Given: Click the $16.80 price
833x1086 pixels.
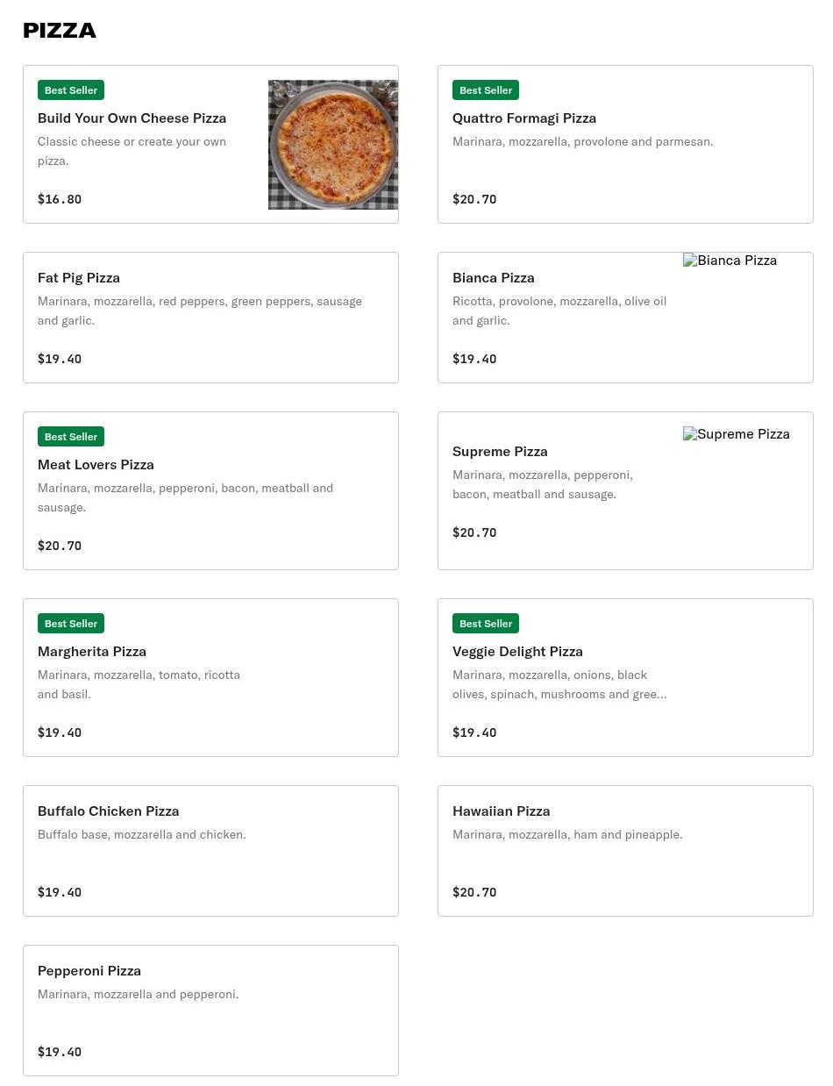Looking at the screenshot, I should [x=60, y=199].
